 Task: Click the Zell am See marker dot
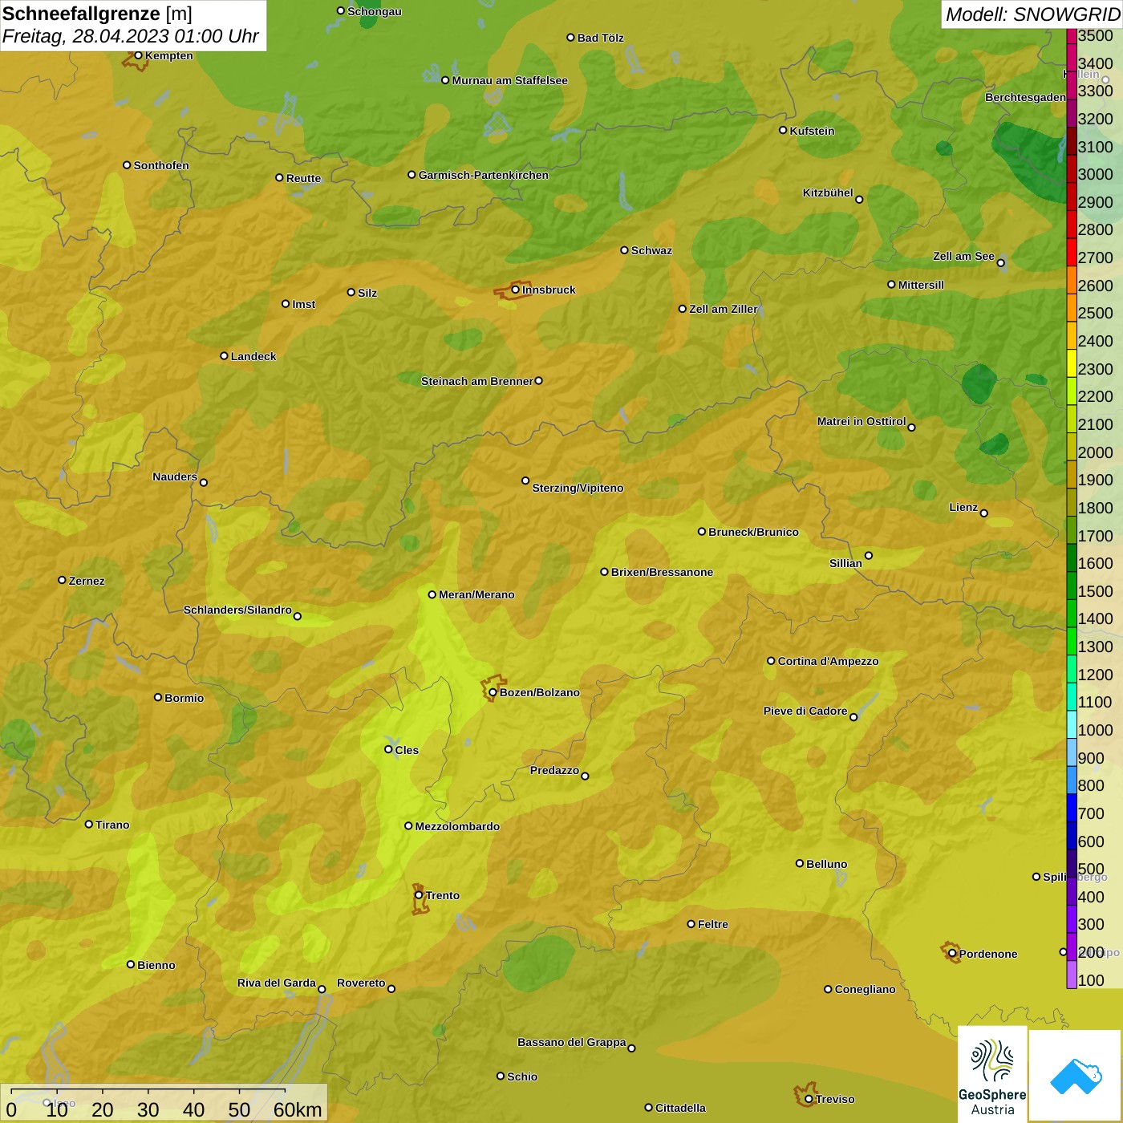click(x=1000, y=263)
